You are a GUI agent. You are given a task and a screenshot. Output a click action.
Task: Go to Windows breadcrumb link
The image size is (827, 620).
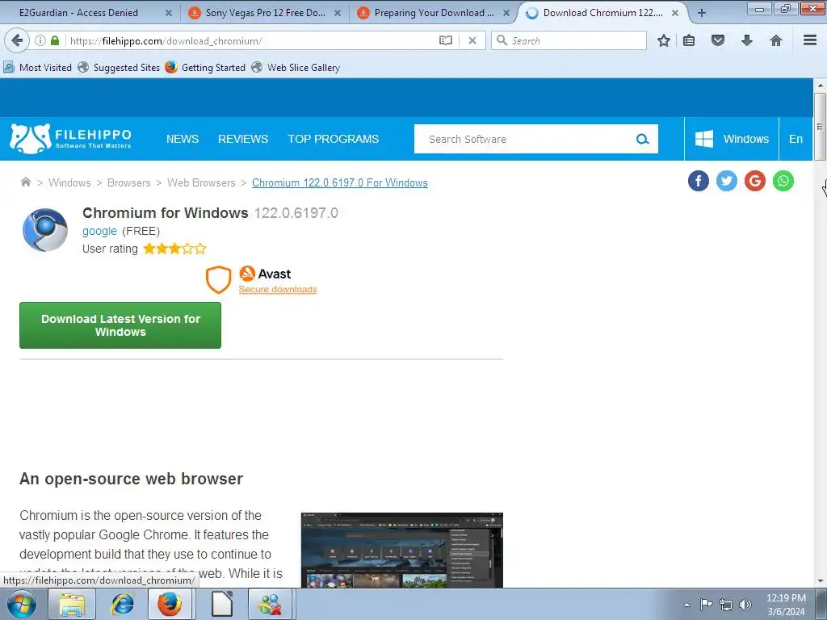click(69, 182)
